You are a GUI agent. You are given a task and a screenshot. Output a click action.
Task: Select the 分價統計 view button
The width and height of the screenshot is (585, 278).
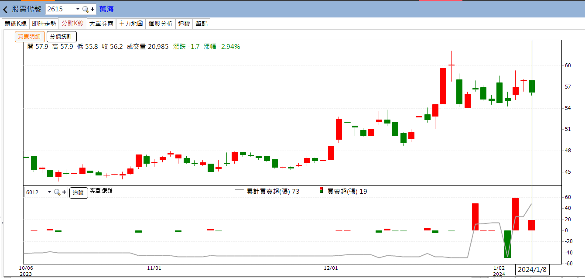click(x=62, y=37)
